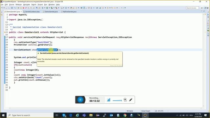Open the Windows notification center icon

click(206, 115)
